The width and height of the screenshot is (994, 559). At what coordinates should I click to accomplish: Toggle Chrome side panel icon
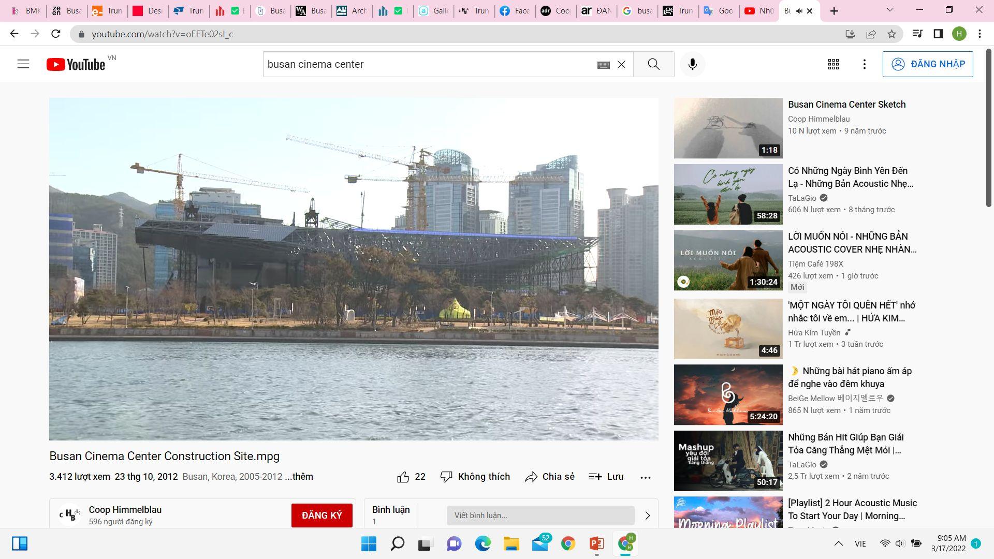tap(938, 34)
